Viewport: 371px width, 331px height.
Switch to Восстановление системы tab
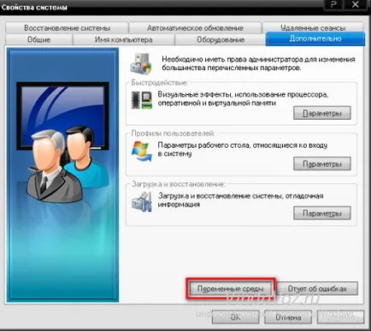[67, 28]
